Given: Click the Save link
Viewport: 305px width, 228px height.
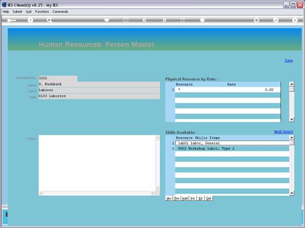Looking at the screenshot, I should click(289, 61).
